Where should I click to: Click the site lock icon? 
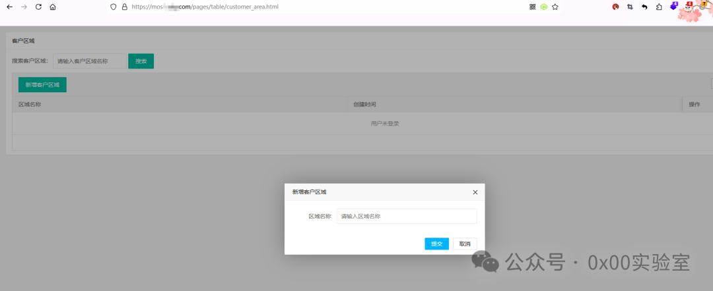[x=125, y=7]
